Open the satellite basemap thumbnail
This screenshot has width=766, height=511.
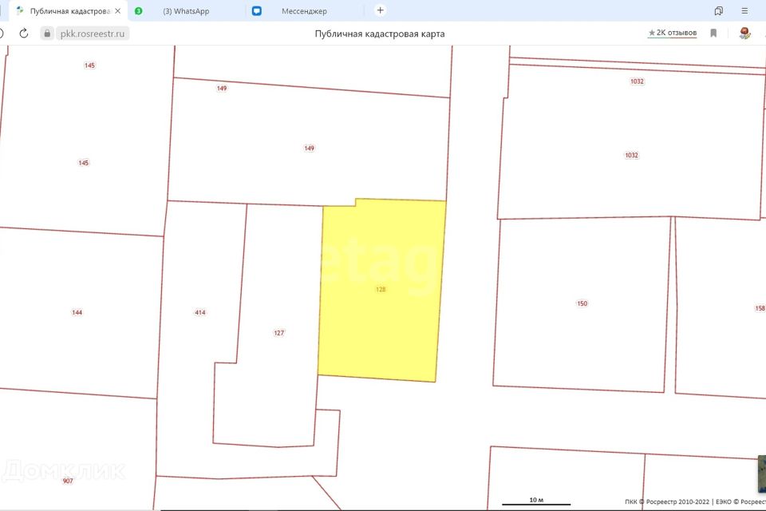(761, 474)
